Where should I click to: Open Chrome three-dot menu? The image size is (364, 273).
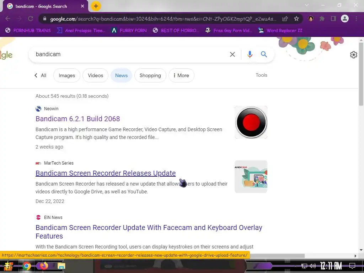(x=356, y=18)
